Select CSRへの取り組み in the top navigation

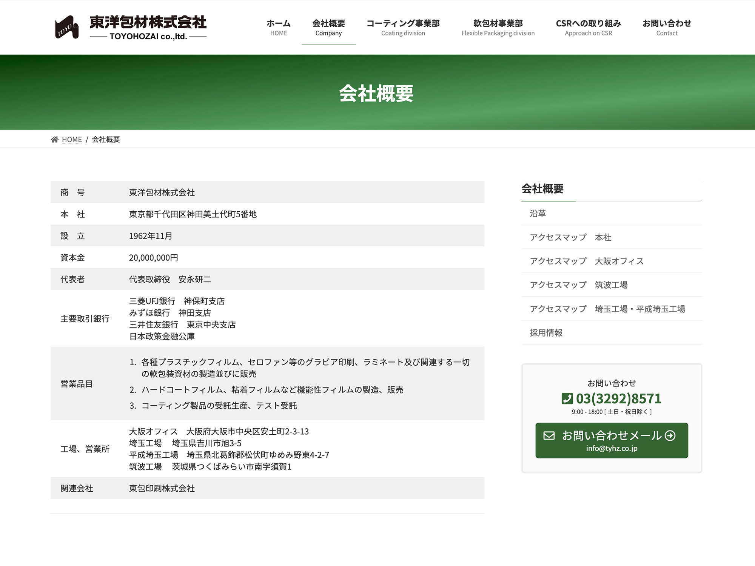[588, 27]
